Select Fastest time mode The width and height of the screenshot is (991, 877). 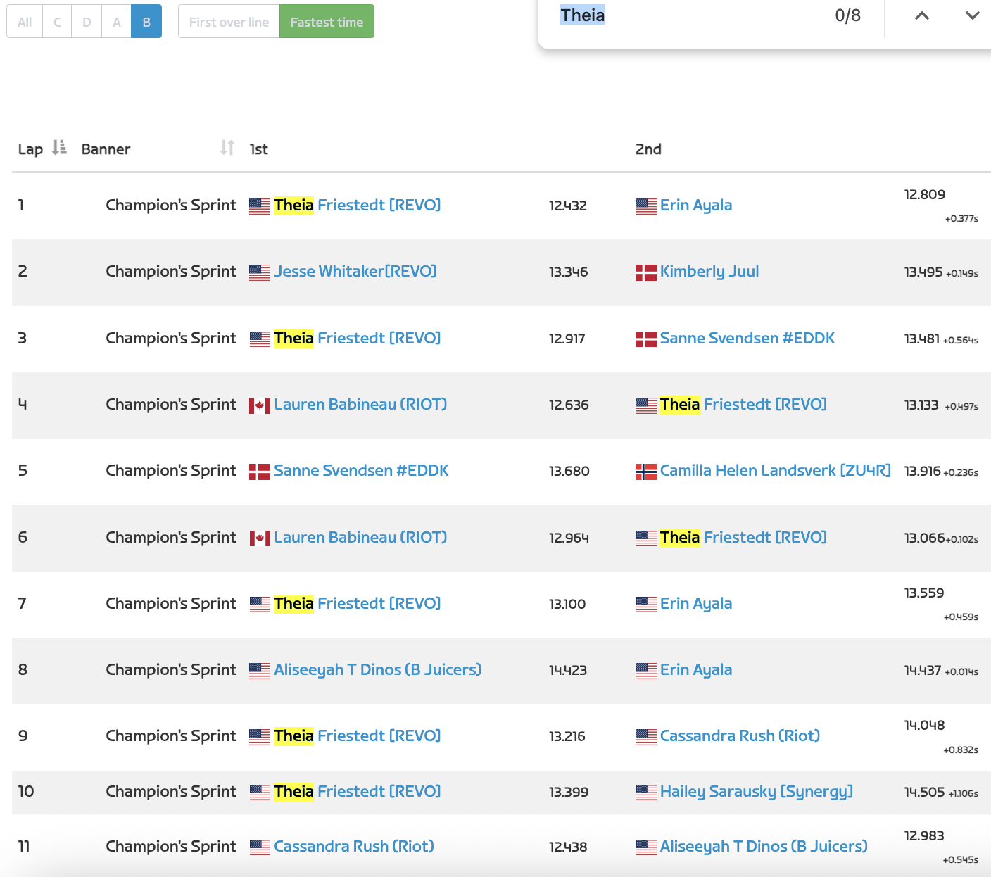click(327, 22)
